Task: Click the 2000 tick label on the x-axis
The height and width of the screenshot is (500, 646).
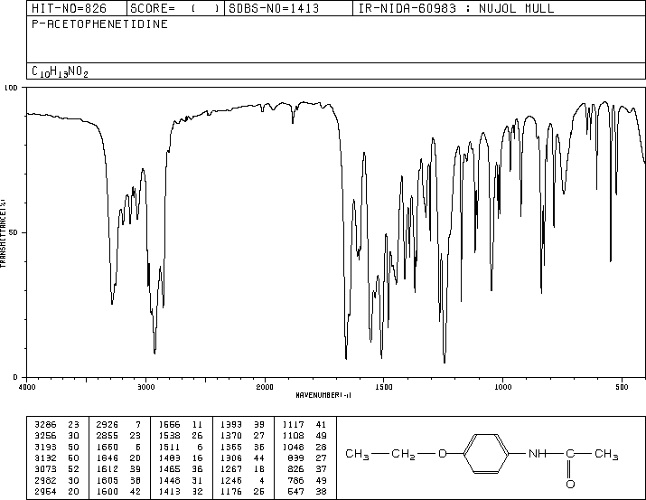Action: pyautogui.click(x=264, y=386)
